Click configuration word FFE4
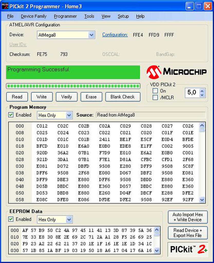The image size is (214, 263). click(138, 35)
